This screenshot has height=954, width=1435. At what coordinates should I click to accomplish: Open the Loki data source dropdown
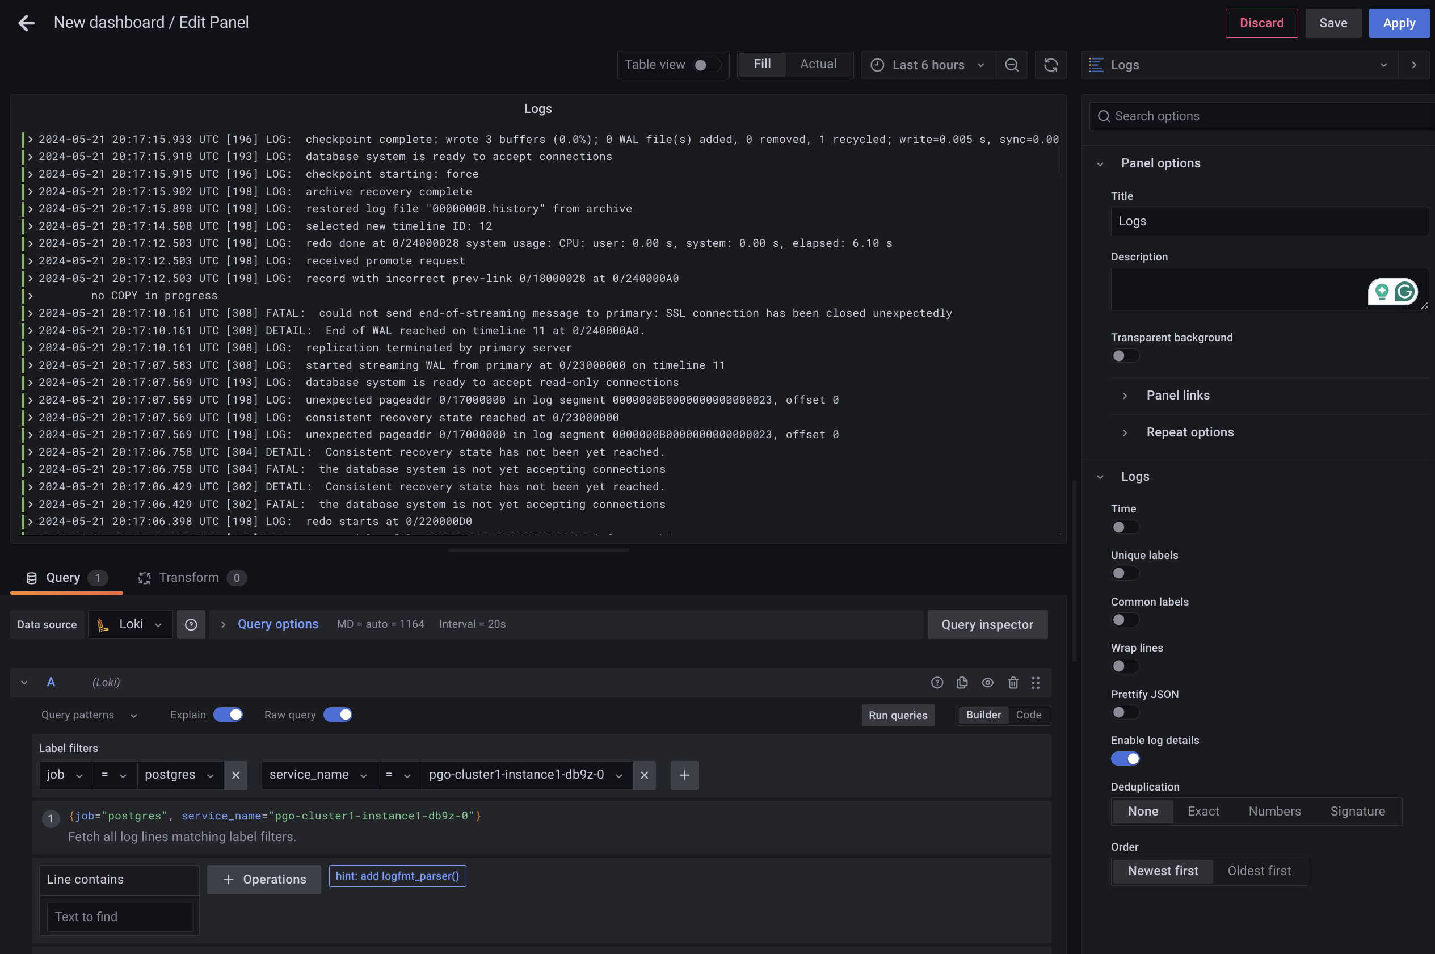point(130,625)
